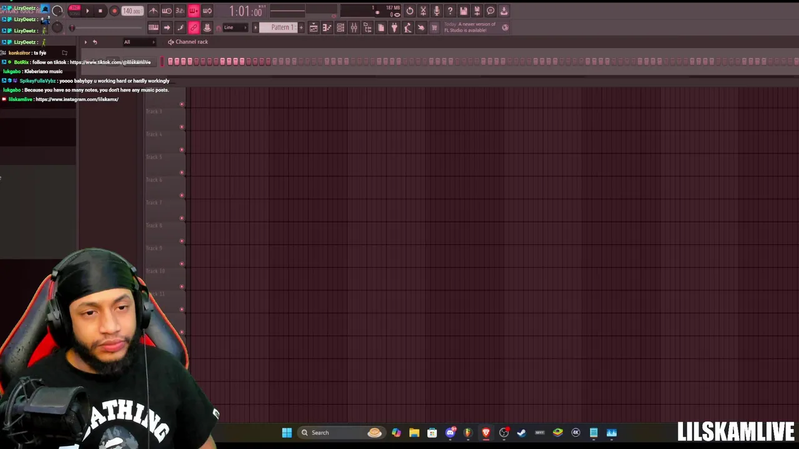The width and height of the screenshot is (799, 449).
Task: Click the Channel rack title
Action: tap(192, 42)
